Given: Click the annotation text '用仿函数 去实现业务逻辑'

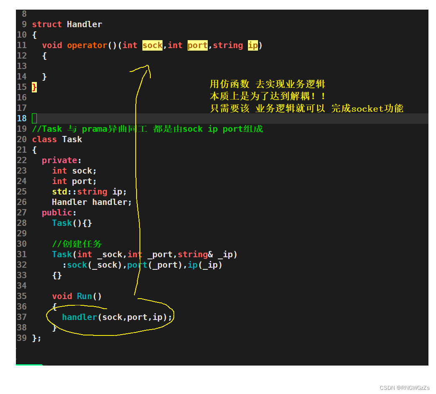Looking at the screenshot, I should tap(268, 84).
